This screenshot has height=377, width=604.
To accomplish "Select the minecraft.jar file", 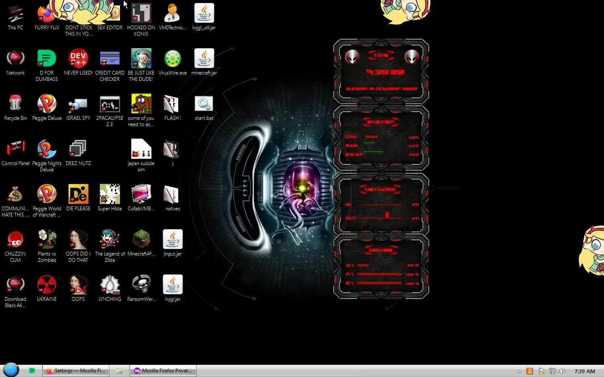I will click(x=204, y=63).
